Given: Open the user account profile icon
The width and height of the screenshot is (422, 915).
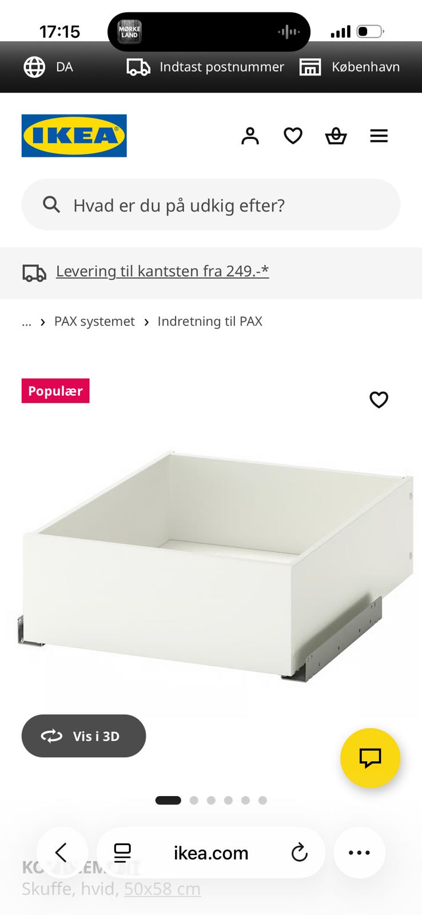Looking at the screenshot, I should (x=250, y=136).
